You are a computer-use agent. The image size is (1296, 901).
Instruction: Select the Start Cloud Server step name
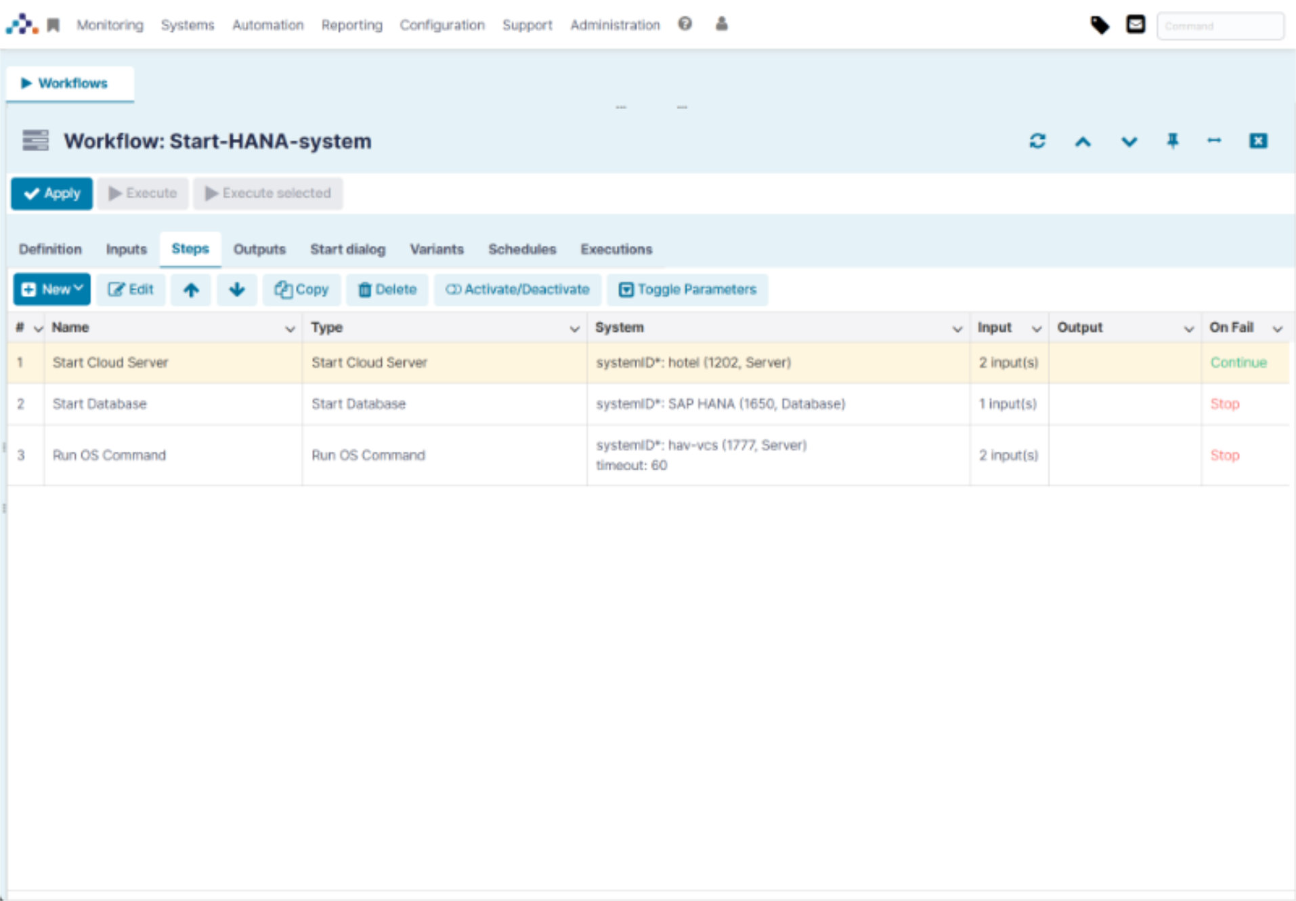coord(110,362)
